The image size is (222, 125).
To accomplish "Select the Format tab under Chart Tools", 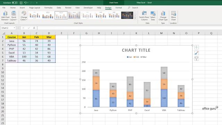I will 119,8.
